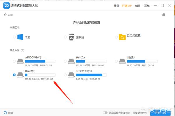Open the 客服 support item
Screen dimensions: 175x116
tap(137, 6)
